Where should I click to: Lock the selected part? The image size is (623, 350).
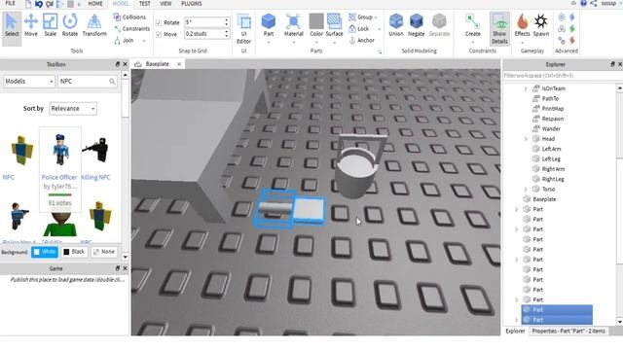[359, 29]
